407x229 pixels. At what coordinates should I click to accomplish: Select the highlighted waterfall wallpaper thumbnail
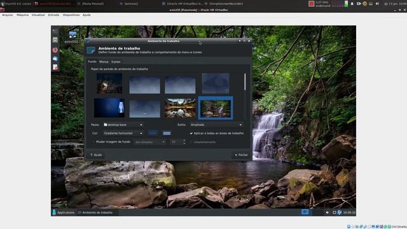(x=216, y=108)
